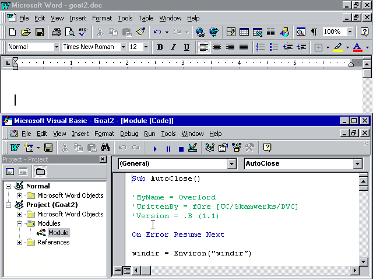
Task: Click Tables and Borders icon
Action: pos(231,32)
